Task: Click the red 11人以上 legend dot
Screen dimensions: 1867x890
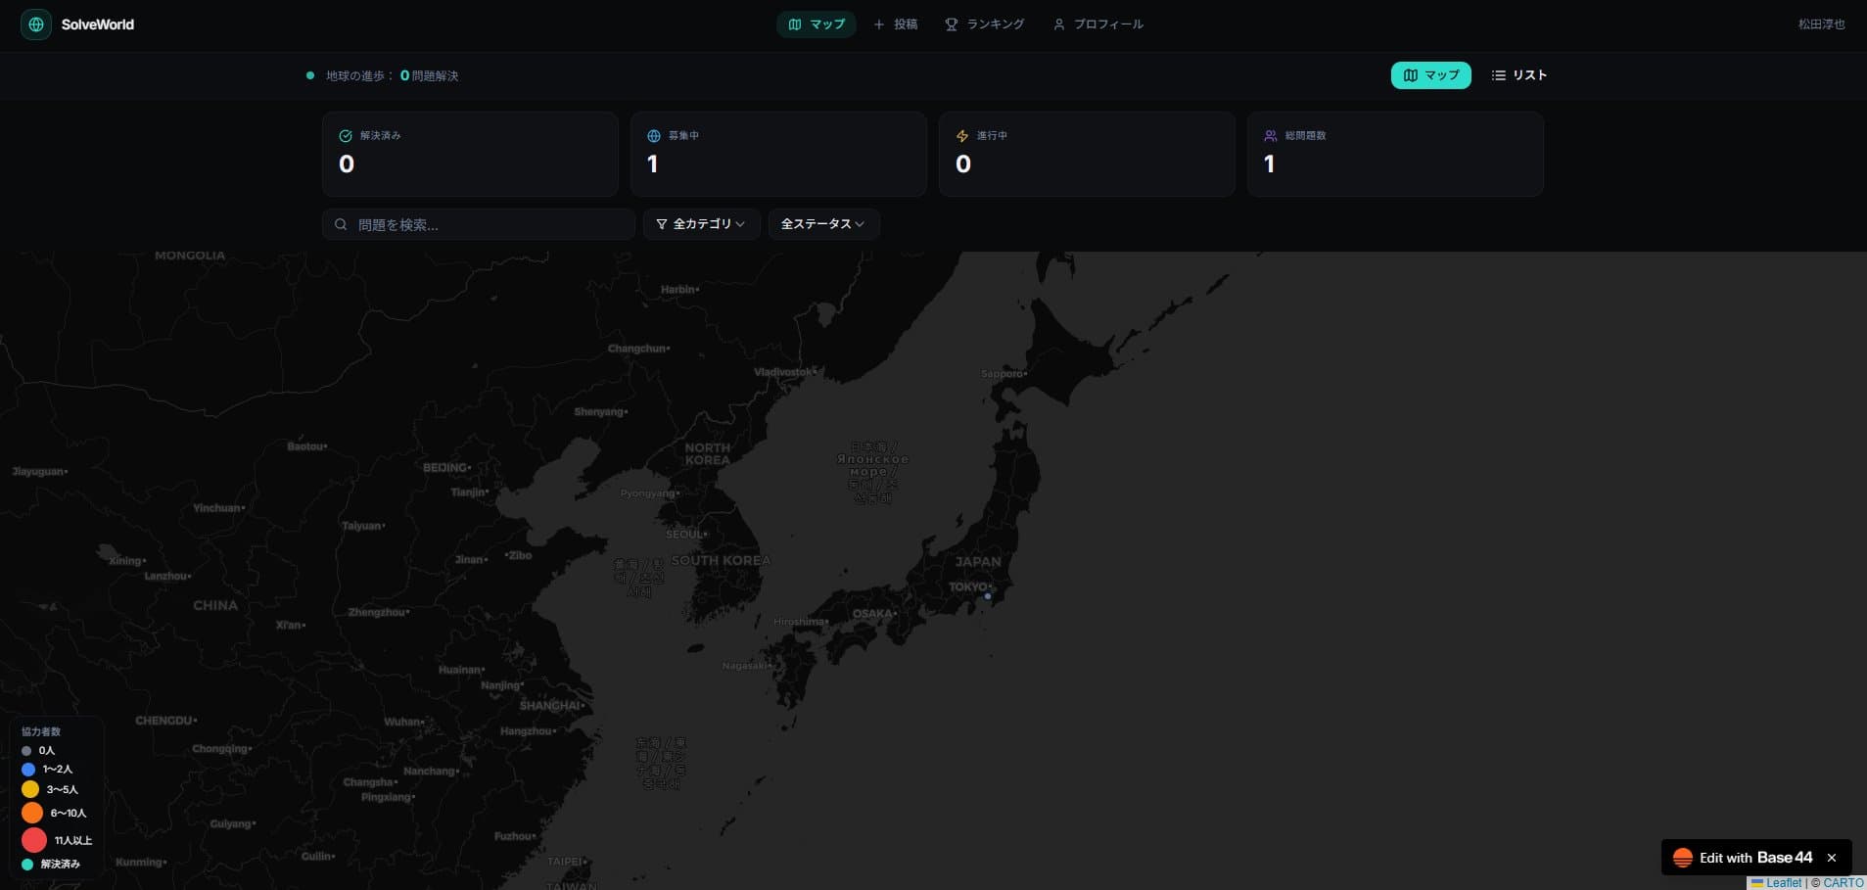Action: click(x=34, y=840)
